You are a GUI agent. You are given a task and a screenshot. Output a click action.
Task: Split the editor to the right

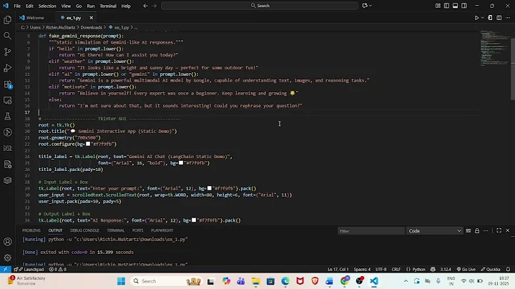pos(499,18)
